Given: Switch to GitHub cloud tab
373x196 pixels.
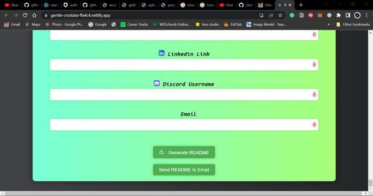Looking at the screenshot, I should [246, 5].
